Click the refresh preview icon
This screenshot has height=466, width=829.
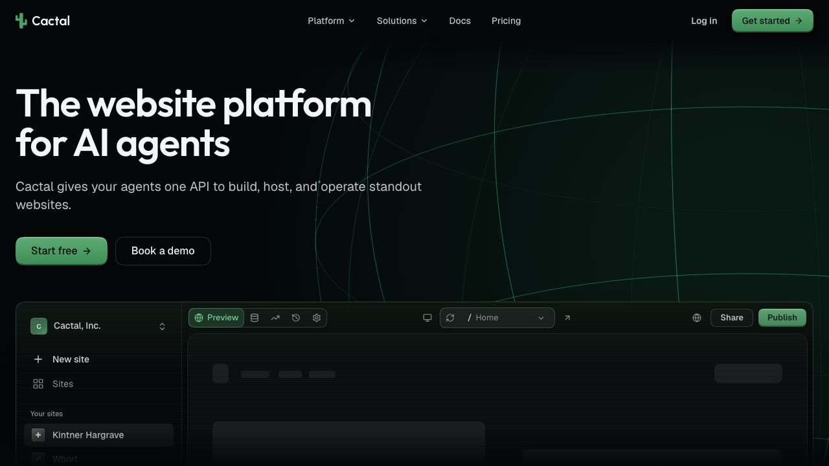click(x=450, y=318)
